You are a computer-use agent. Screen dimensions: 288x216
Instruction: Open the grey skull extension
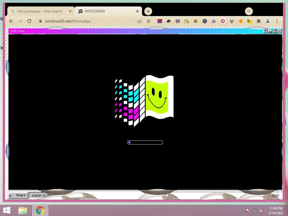(x=232, y=21)
